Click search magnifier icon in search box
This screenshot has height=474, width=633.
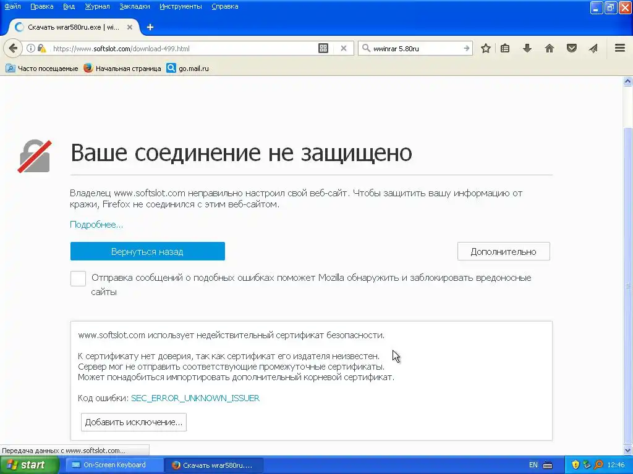366,48
